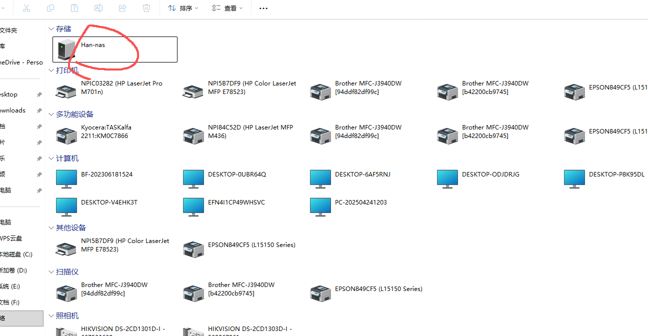Viewport: 648px width, 336px height.
Task: Open the 库 item in sidebar
Action: 21,46
